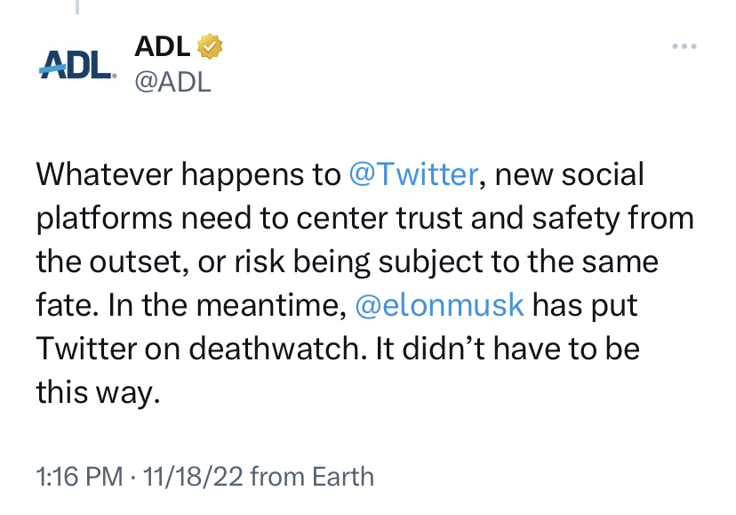This screenshot has height=515, width=736.
Task: Open the @Twitter mention link
Action: click(x=413, y=173)
